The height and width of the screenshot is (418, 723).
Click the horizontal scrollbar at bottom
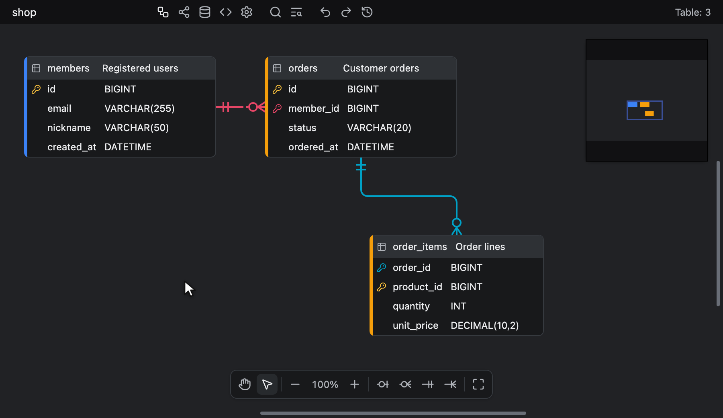[x=393, y=413]
